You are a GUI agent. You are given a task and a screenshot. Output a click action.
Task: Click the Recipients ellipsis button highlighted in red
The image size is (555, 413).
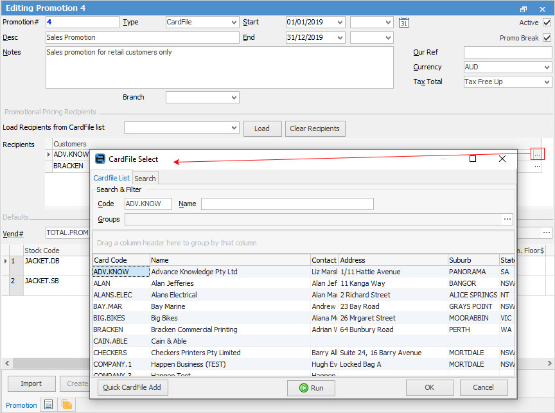pos(538,154)
